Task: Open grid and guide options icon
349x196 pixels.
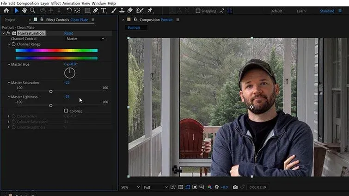Action: (202, 187)
